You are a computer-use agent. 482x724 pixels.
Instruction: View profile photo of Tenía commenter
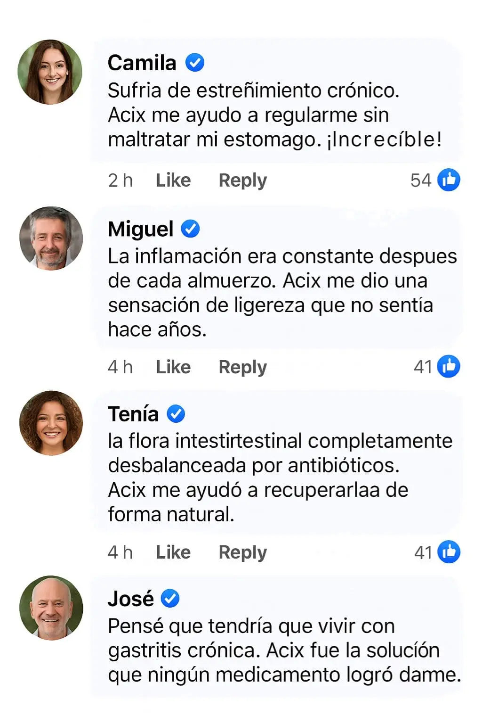(51, 423)
